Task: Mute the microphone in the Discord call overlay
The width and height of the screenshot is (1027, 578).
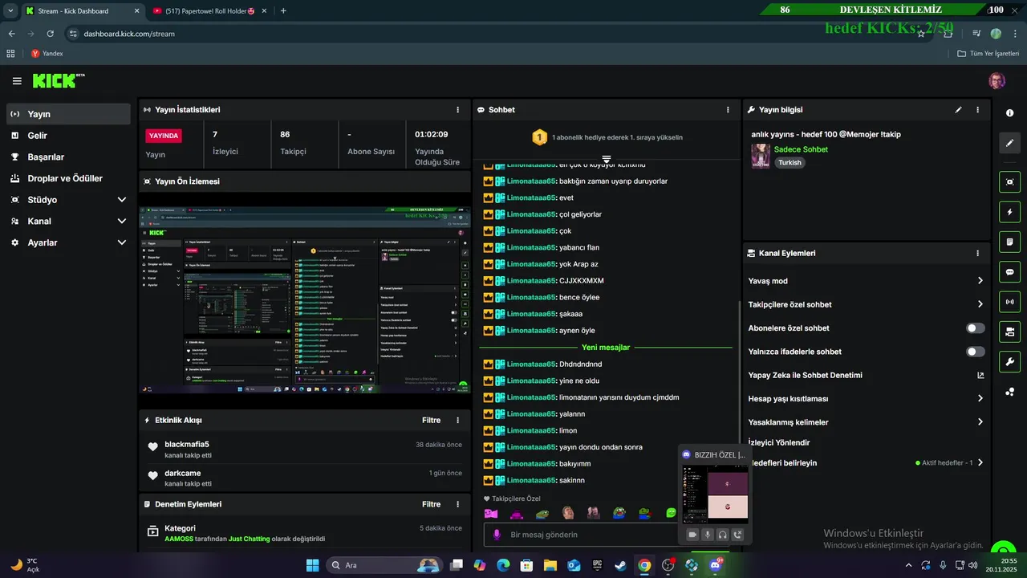Action: 708,535
